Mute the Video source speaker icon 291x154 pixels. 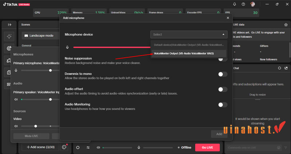16,126
